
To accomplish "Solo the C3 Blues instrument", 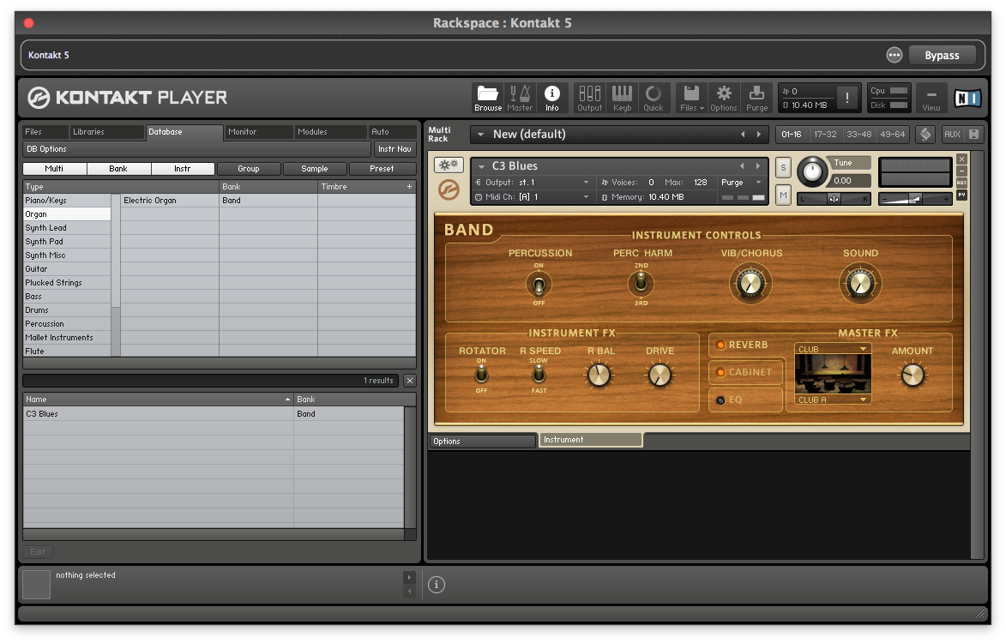I will pos(783,167).
